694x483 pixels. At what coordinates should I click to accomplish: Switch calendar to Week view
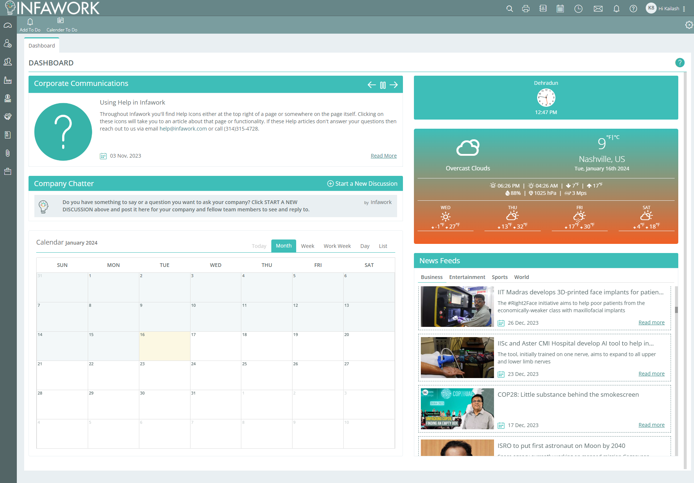pos(308,246)
